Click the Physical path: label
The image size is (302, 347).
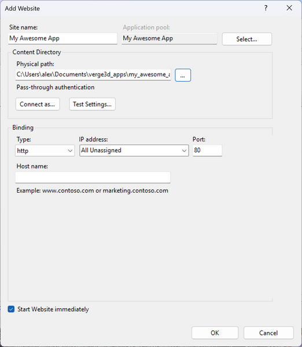pos(35,64)
